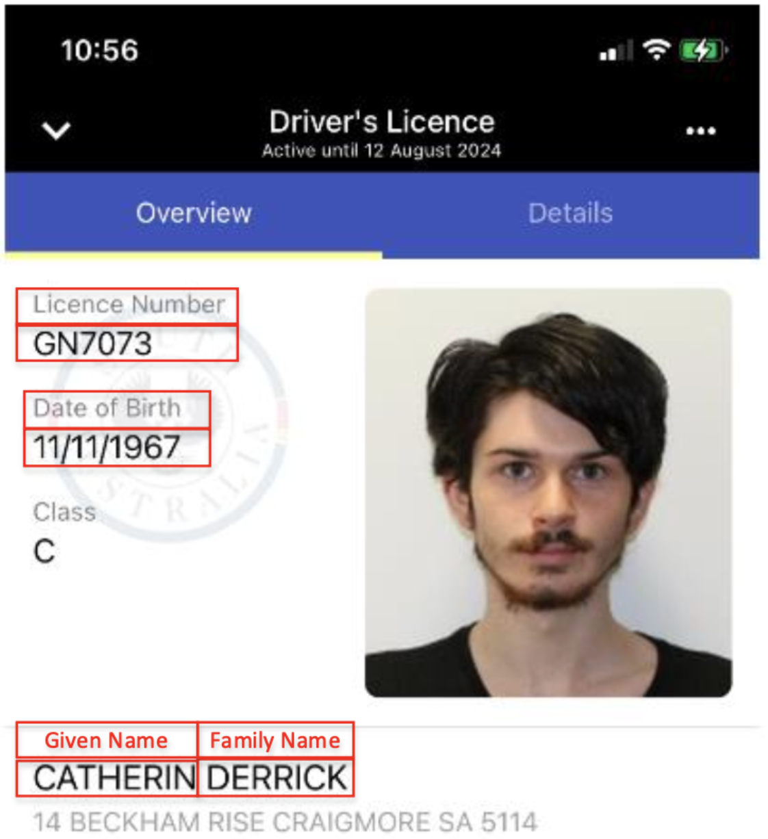Select licence number GN7073

click(x=92, y=344)
